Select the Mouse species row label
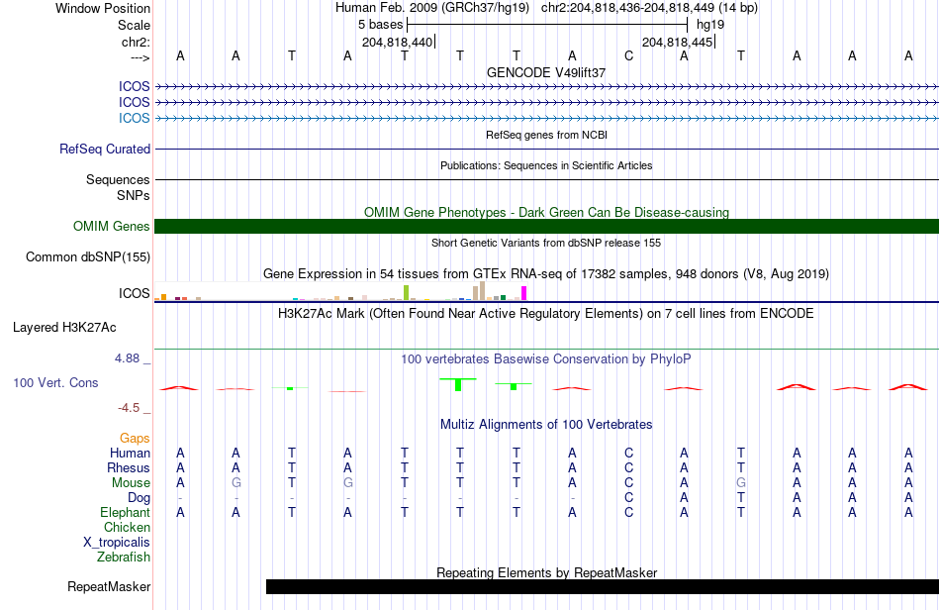940x610 pixels. click(131, 483)
